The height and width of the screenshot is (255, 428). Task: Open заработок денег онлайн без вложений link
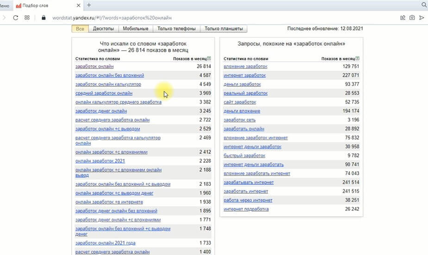point(116,211)
